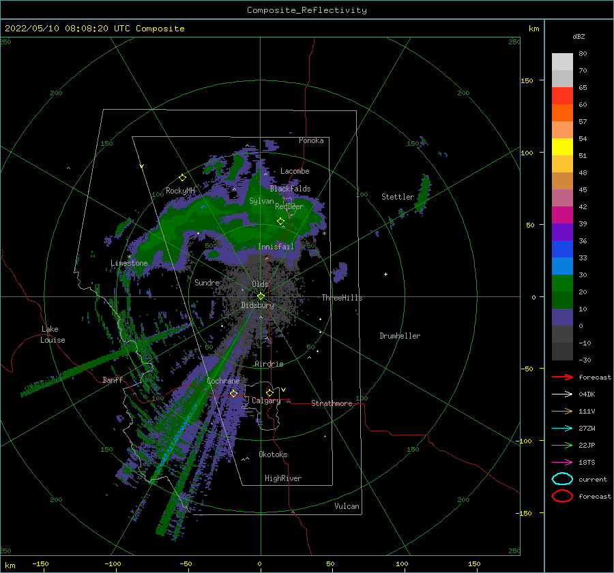Click the Sylvan town label
614x573 pixels.
261,201
